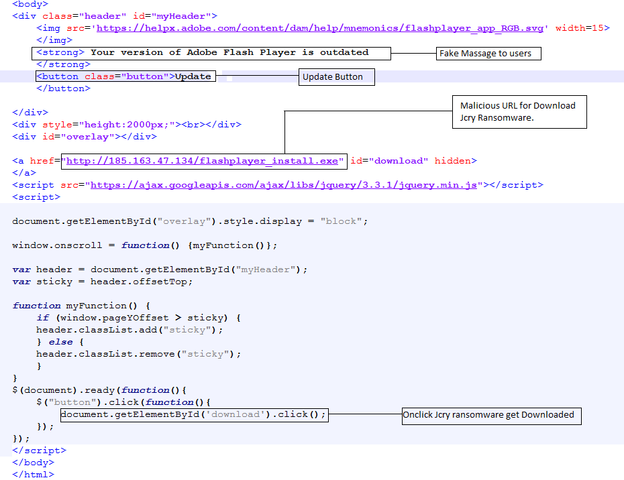Select the </a> closing tag
The image size is (624, 480).
(x=24, y=173)
